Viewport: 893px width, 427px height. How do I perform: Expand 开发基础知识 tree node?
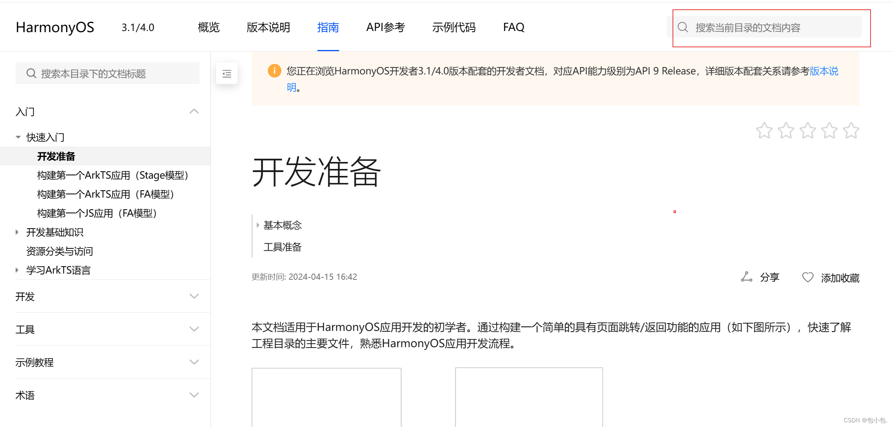pyautogui.click(x=17, y=232)
